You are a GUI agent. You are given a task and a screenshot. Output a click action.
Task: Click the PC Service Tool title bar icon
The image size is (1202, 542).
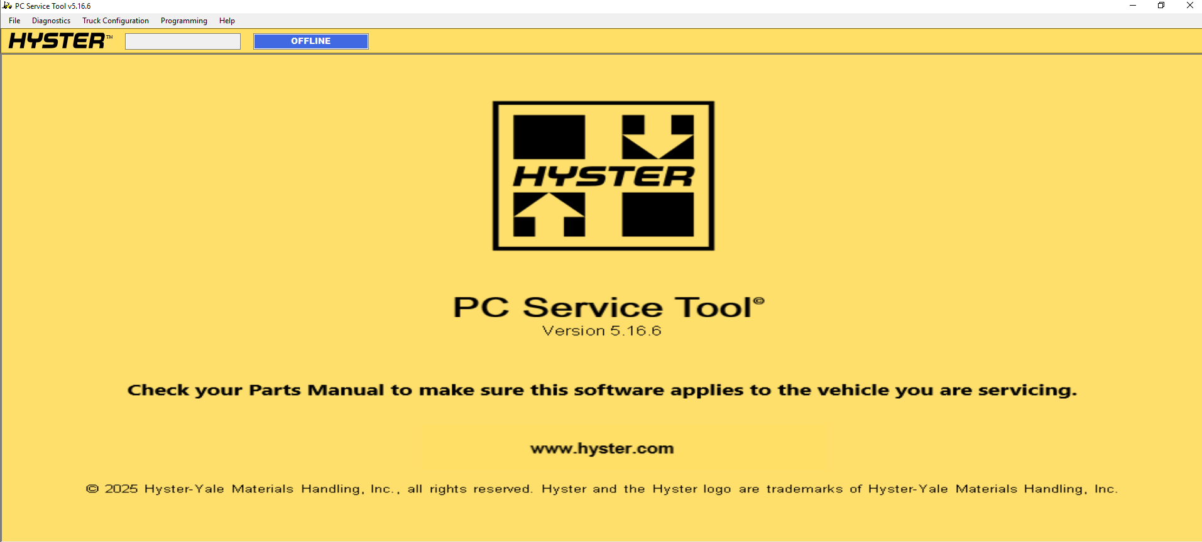pyautogui.click(x=7, y=6)
